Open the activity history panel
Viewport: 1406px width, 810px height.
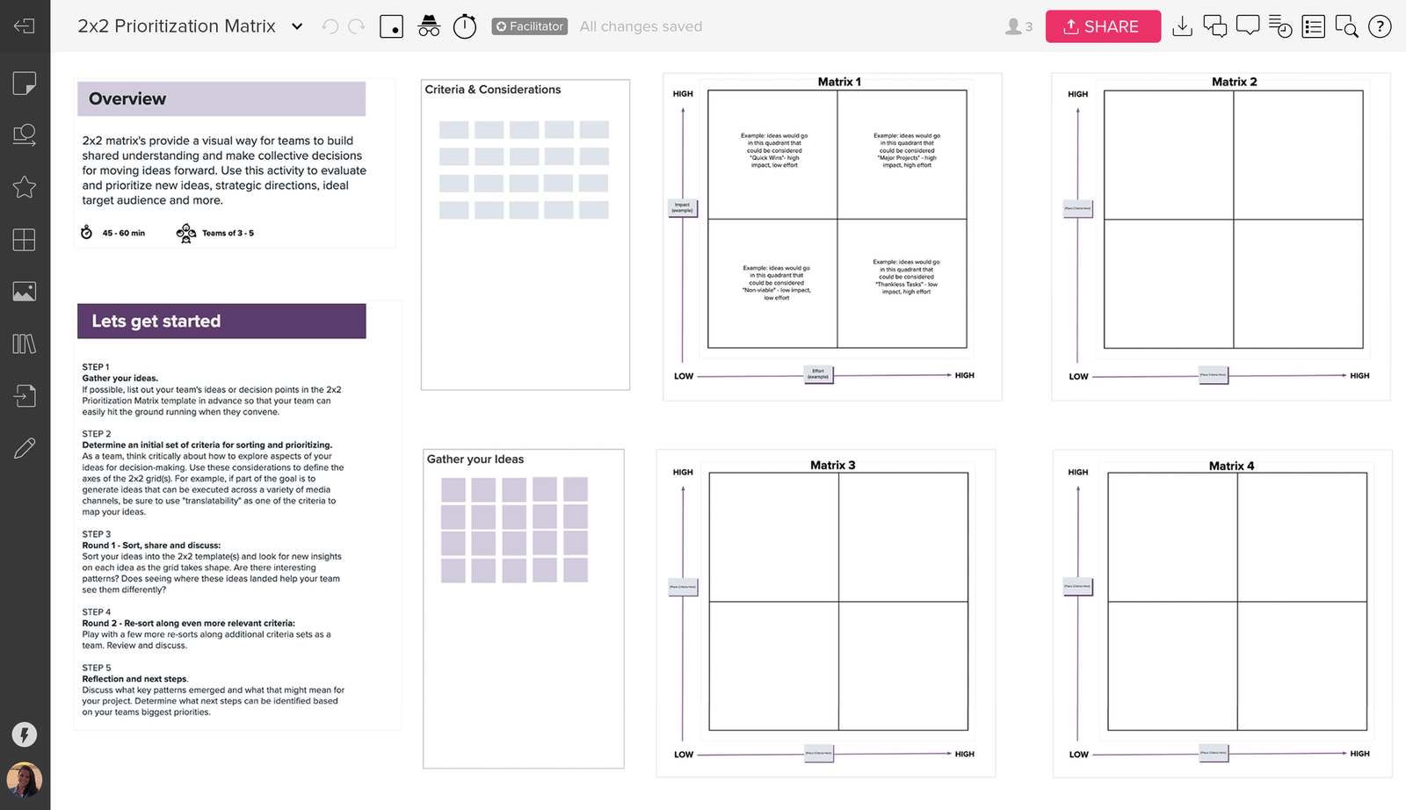(x=1280, y=26)
